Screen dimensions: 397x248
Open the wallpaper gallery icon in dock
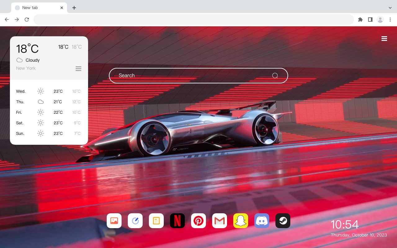[114, 221]
